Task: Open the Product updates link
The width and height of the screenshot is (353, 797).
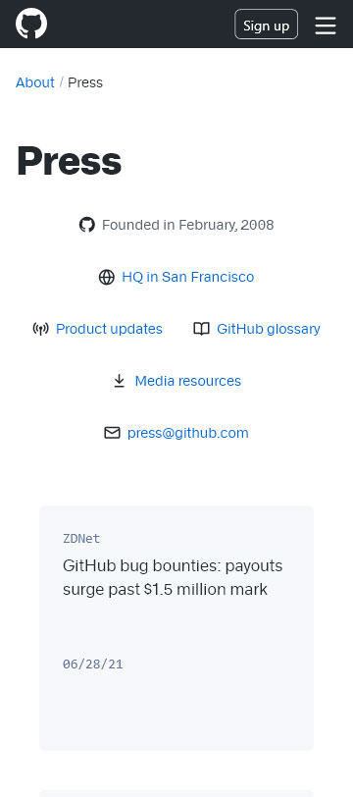Action: 109,329
